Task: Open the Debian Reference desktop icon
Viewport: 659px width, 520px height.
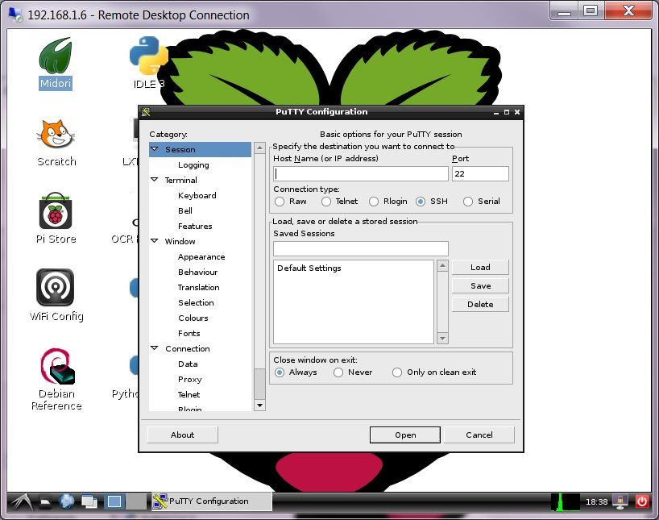Action: (x=56, y=379)
